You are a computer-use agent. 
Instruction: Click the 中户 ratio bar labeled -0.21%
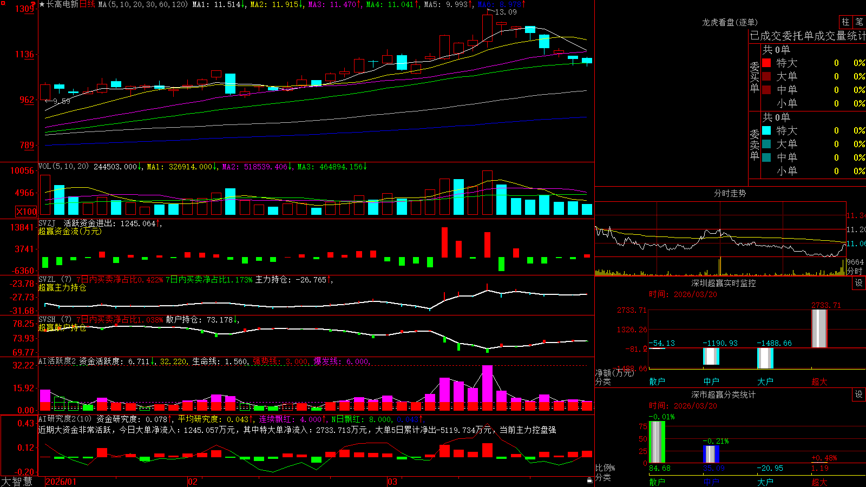click(x=711, y=454)
